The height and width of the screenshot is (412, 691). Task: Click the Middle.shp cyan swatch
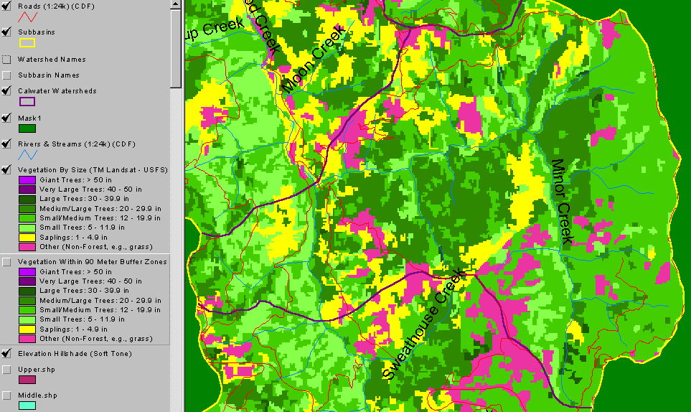27,406
